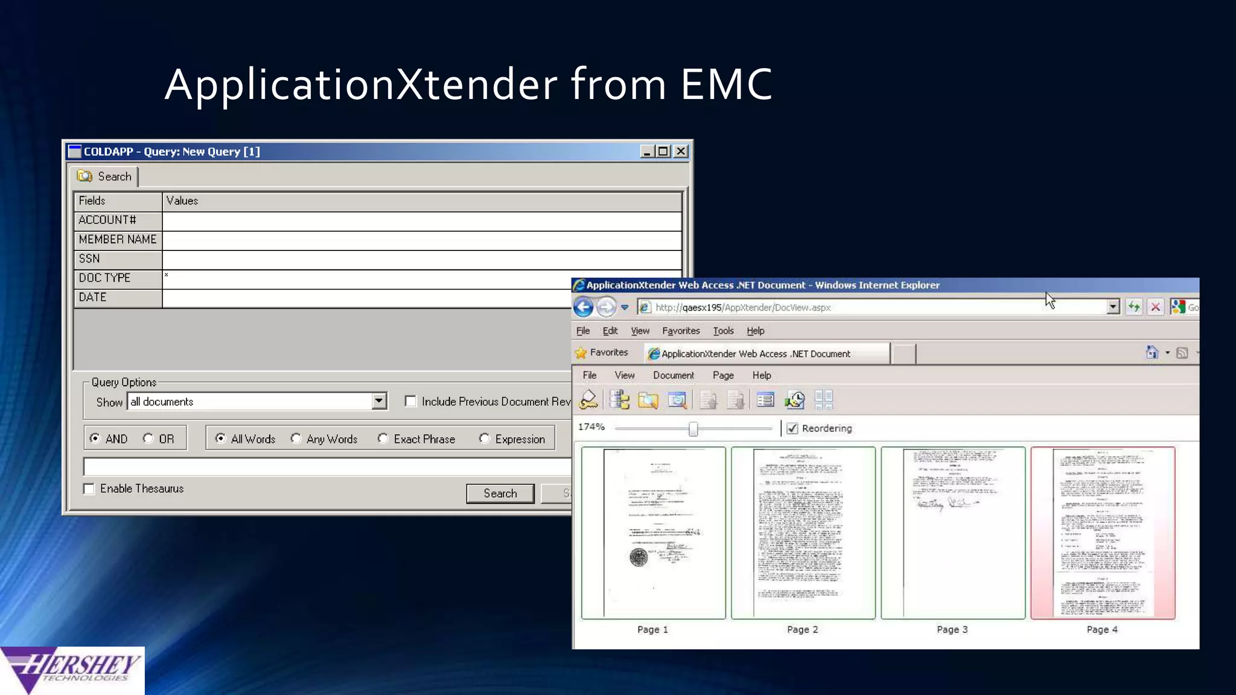Image resolution: width=1236 pixels, height=695 pixels.
Task: Expand the address bar URL dropdown arrow
Action: [1113, 307]
